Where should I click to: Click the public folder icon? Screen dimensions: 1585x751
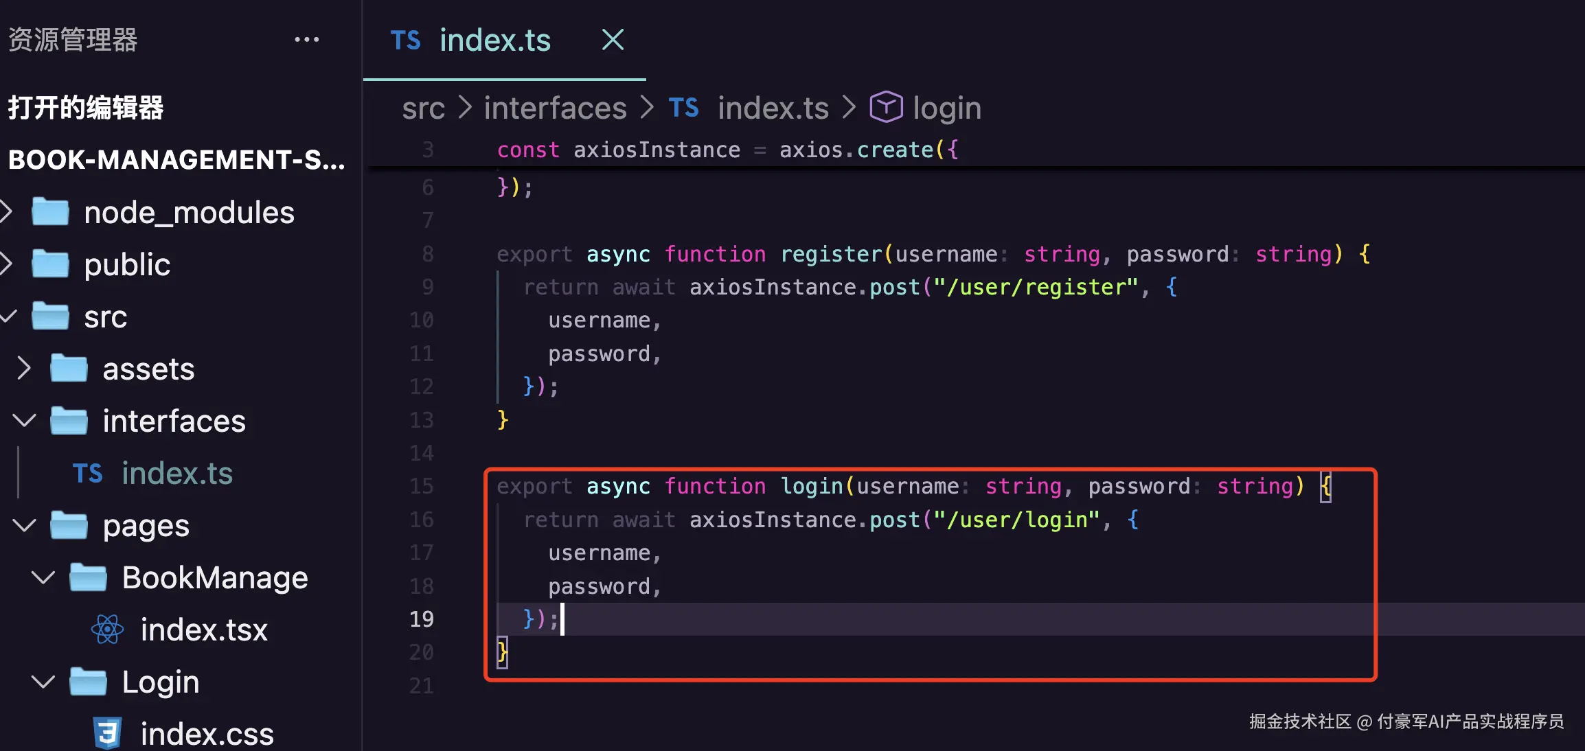[51, 264]
